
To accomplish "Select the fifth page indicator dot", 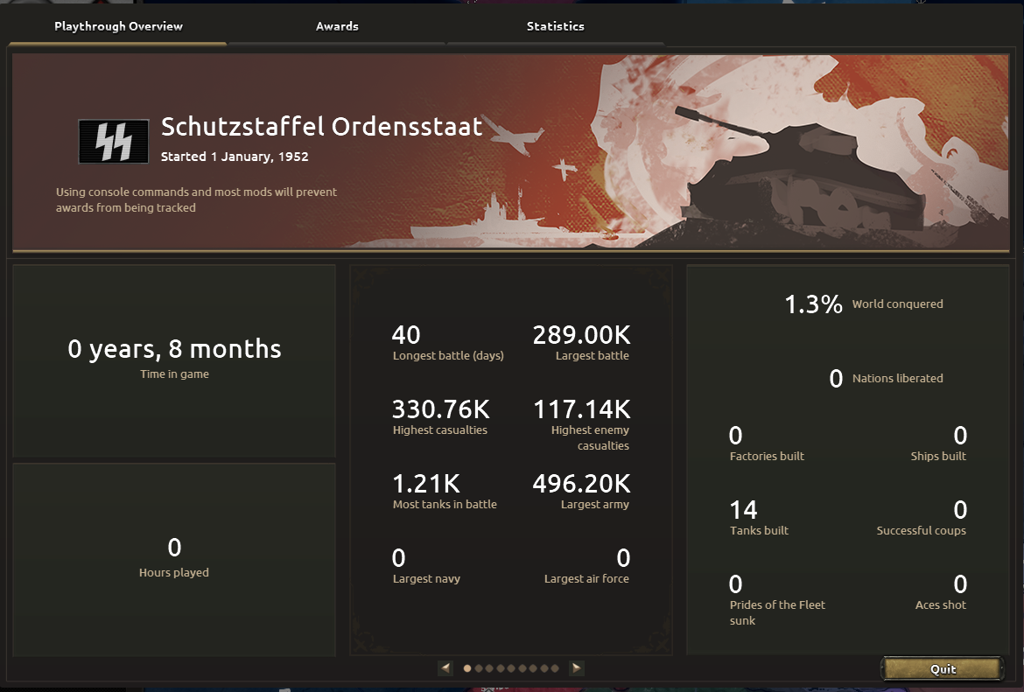I will pyautogui.click(x=511, y=668).
